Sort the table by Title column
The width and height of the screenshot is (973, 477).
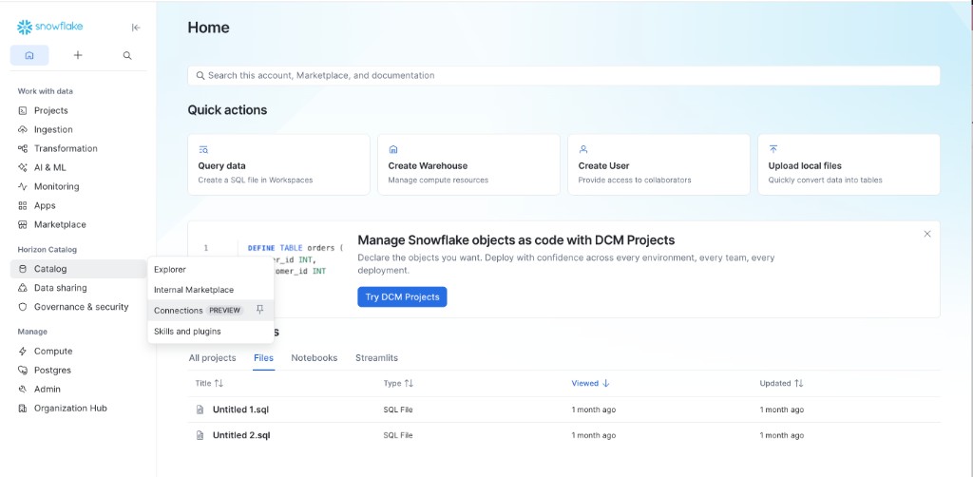coord(209,383)
